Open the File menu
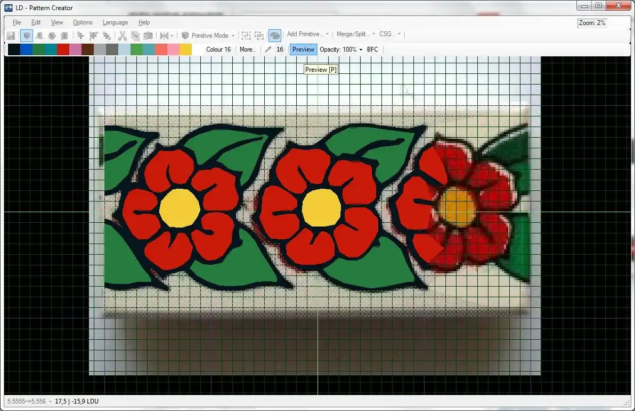 pyautogui.click(x=17, y=22)
